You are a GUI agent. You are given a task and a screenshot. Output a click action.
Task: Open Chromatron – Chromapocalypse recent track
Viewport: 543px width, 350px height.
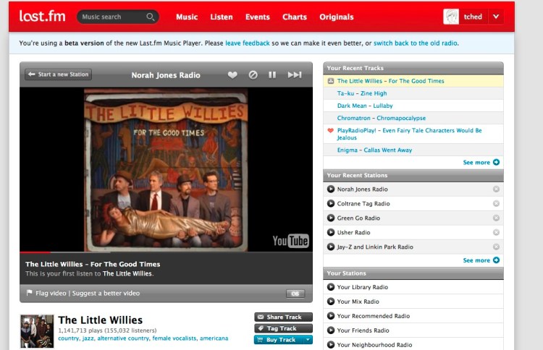coord(382,119)
